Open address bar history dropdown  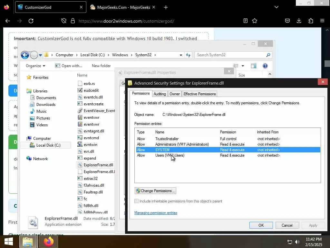click(x=181, y=55)
